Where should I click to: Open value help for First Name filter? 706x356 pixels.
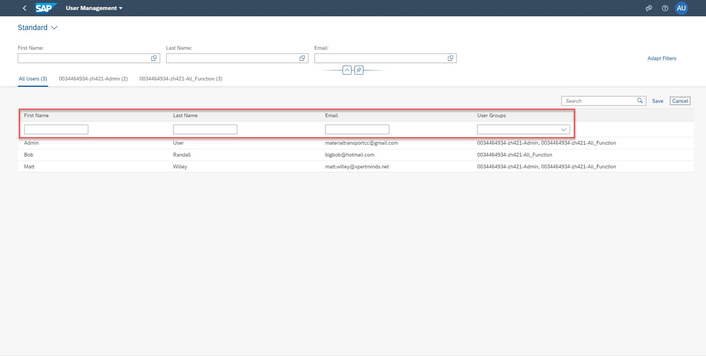pyautogui.click(x=154, y=58)
